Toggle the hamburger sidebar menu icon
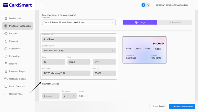 click(x=41, y=5)
